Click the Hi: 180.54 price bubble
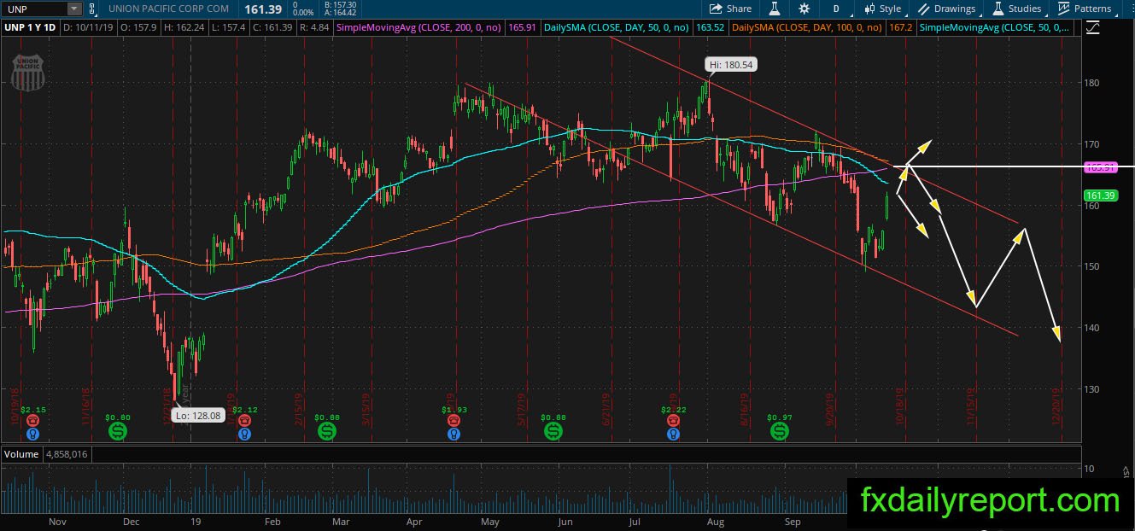This screenshot has width=1135, height=531. [x=731, y=64]
